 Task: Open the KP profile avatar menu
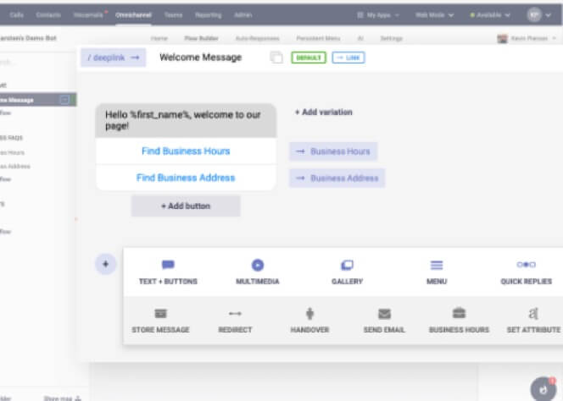[x=538, y=15]
